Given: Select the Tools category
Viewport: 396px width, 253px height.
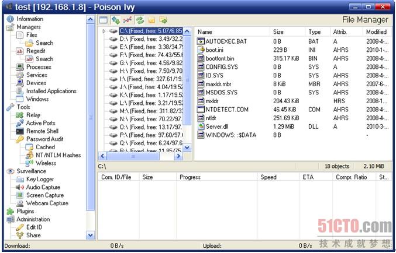Looking at the screenshot, I should click(23, 107).
